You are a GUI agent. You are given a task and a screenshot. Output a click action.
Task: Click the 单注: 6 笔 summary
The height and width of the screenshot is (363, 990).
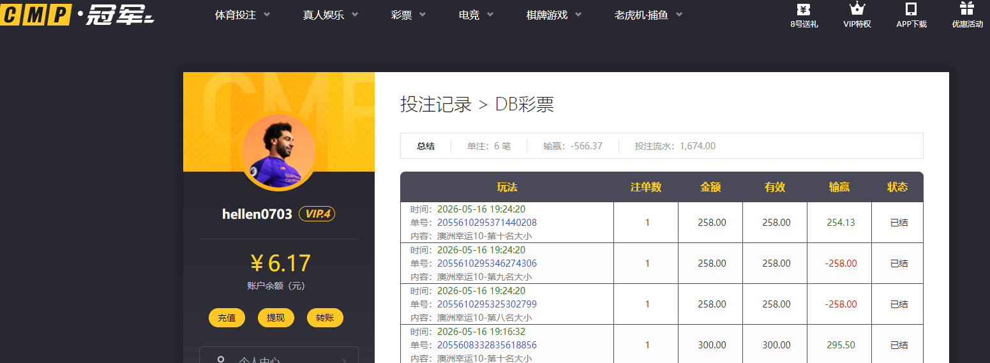point(489,146)
